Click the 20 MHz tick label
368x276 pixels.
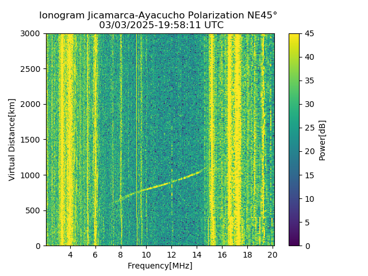click(273, 255)
